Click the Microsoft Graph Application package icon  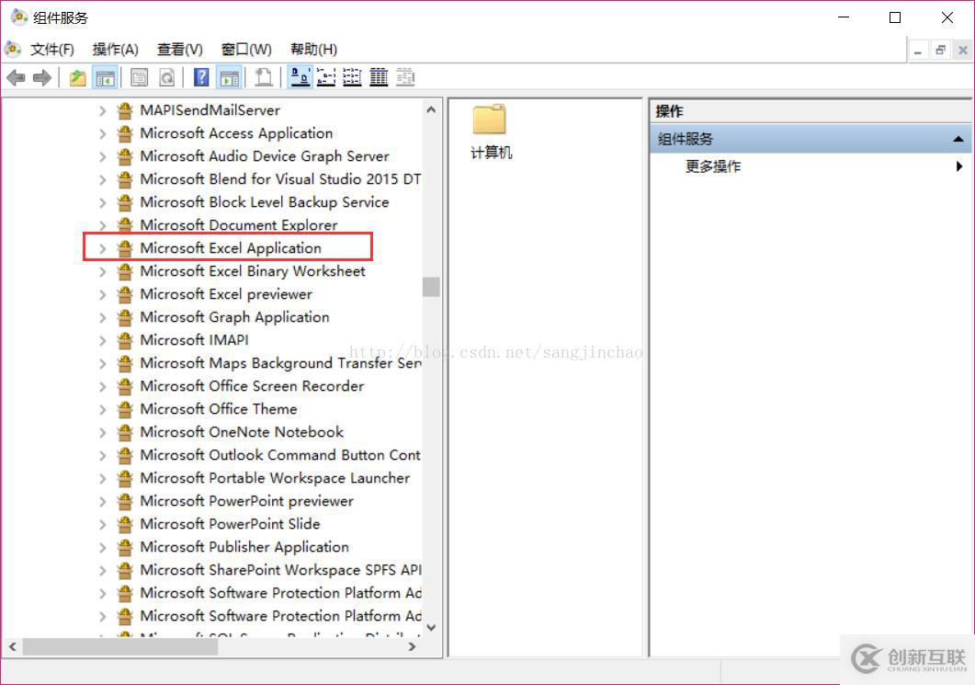(x=125, y=317)
